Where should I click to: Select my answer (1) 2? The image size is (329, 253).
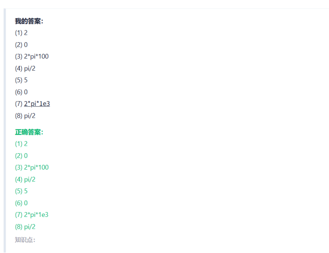[x=21, y=33]
